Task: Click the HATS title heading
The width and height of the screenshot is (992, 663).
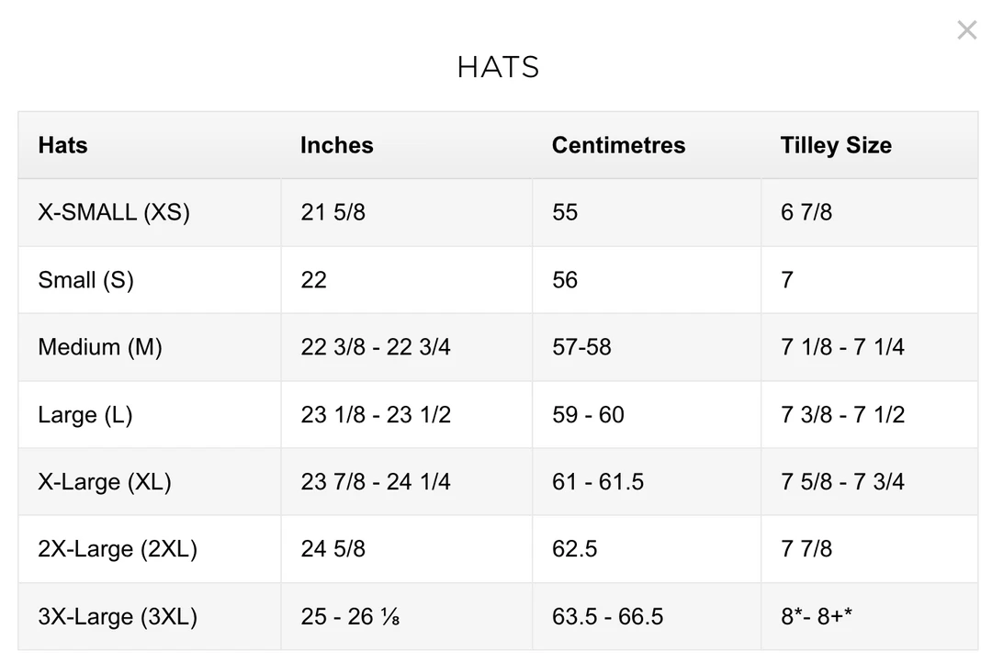Action: click(x=497, y=67)
